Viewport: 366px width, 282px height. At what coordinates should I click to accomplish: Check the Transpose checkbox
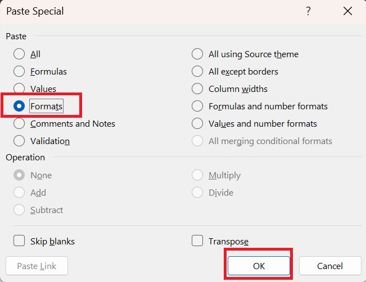coord(197,241)
